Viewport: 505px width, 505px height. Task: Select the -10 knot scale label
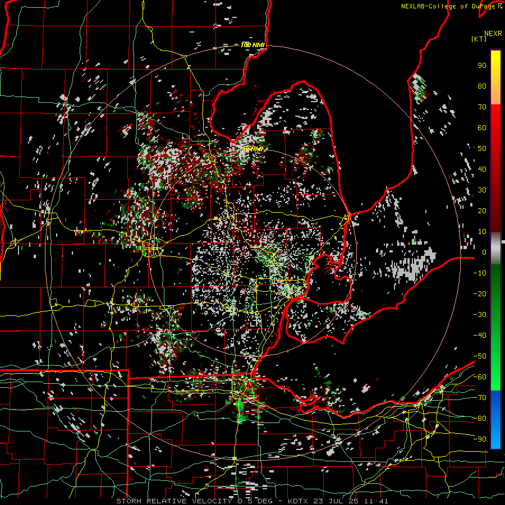tap(480, 273)
